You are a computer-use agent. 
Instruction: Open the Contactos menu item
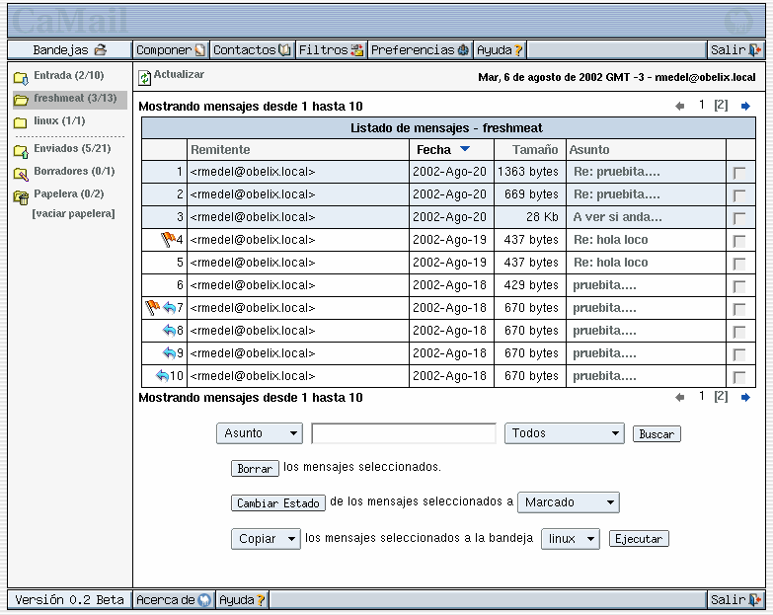(251, 49)
